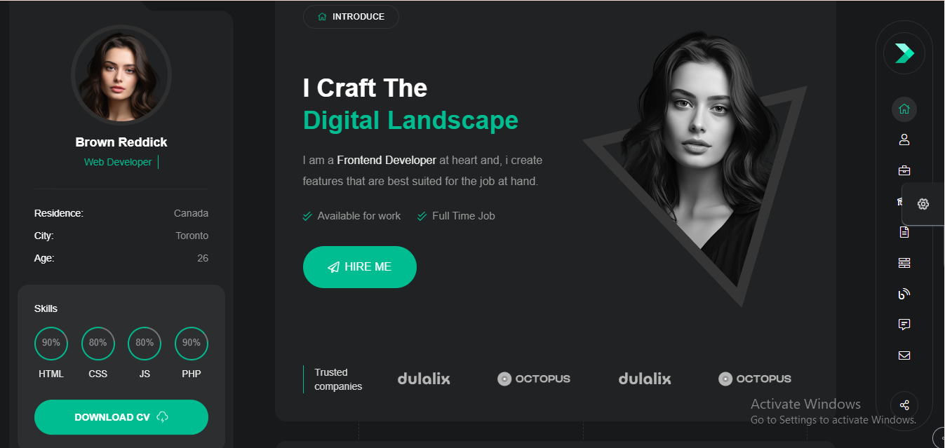Select the INTRODUCE section tag
This screenshot has width=945, height=448.
351,17
